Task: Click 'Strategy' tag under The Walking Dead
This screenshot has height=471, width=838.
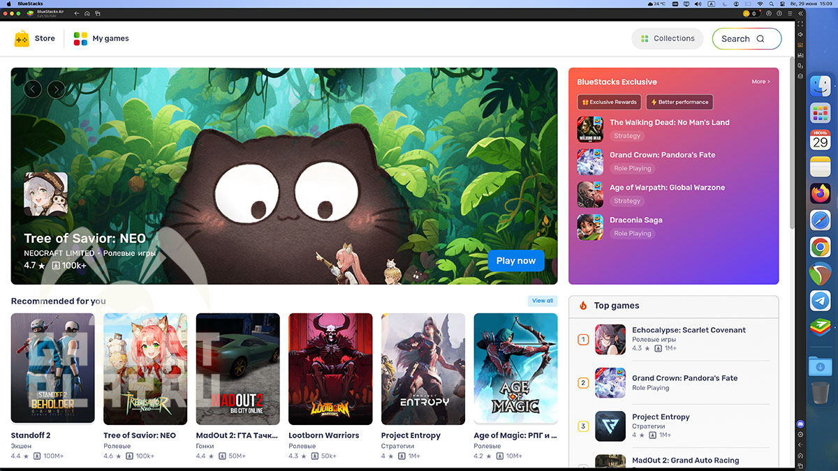Action: tap(627, 136)
